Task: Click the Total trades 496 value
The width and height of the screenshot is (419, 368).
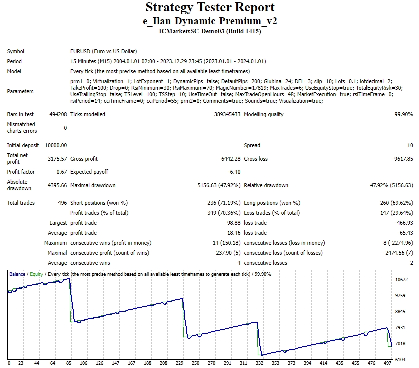Action: click(x=62, y=203)
